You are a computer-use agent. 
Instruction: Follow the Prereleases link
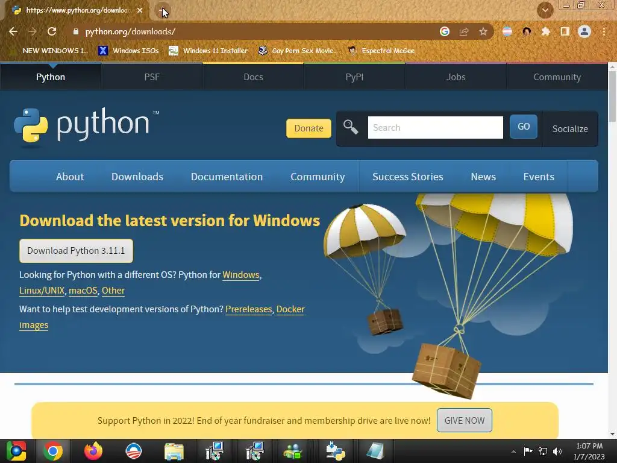coord(249,309)
